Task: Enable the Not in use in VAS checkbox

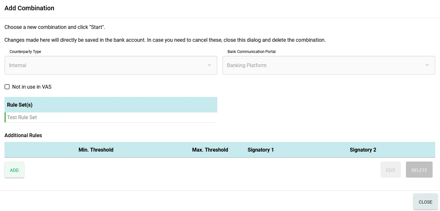Action: (x=7, y=87)
